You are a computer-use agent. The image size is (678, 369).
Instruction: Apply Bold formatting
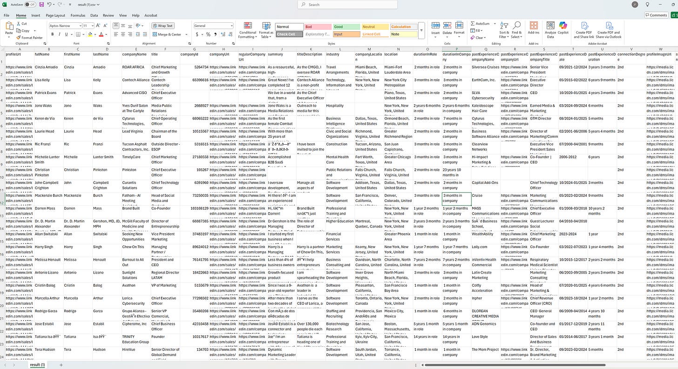pyautogui.click(x=53, y=34)
